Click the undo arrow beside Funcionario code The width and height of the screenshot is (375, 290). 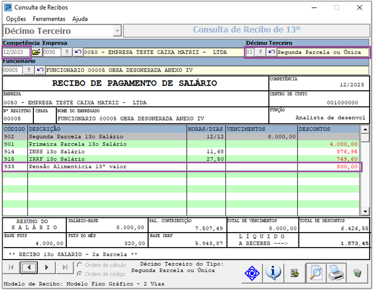click(x=40, y=70)
